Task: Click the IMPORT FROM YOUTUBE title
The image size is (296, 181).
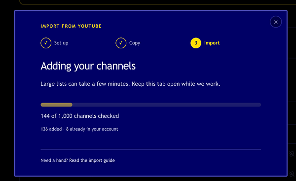Action: tap(71, 26)
